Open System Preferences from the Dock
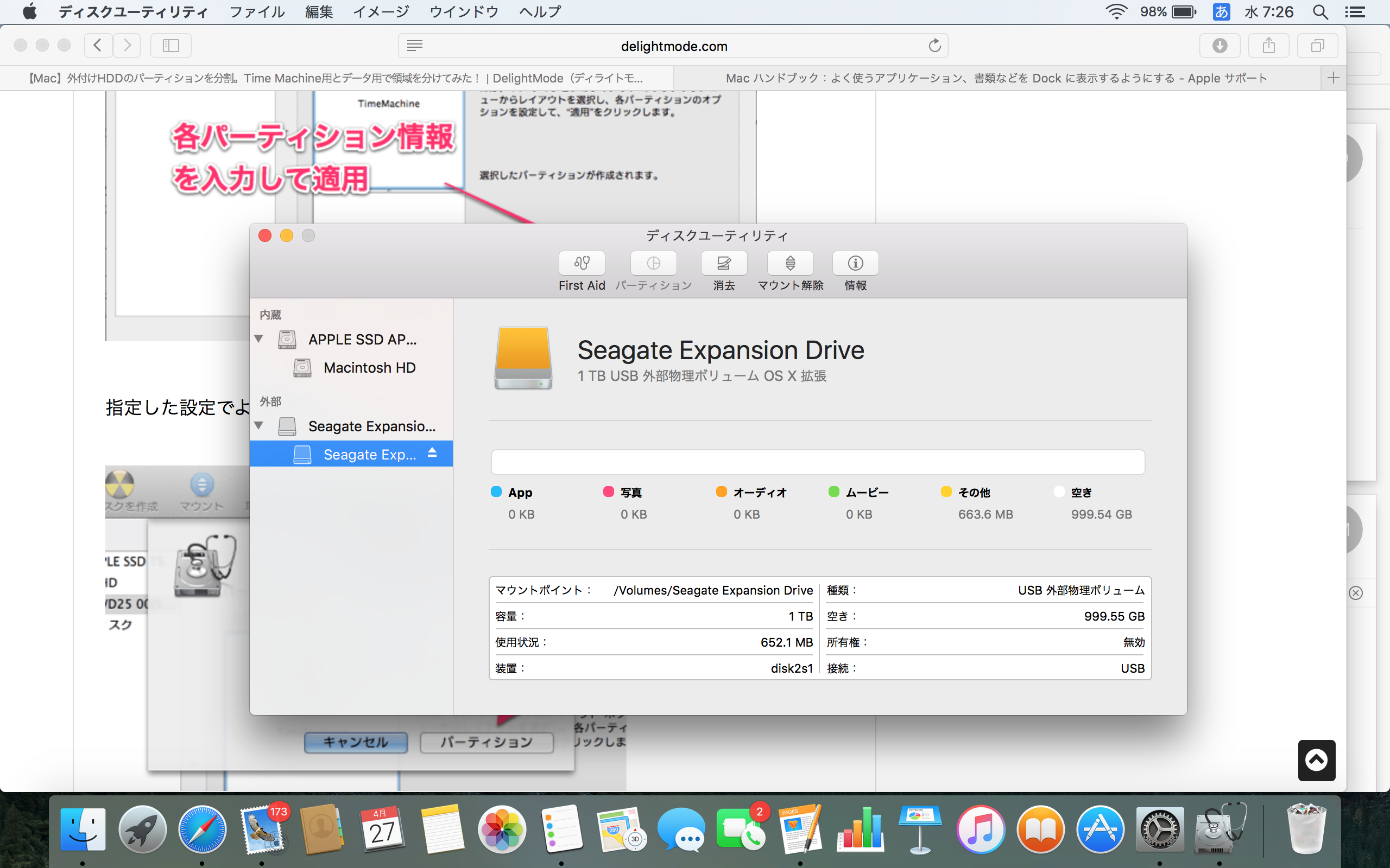The width and height of the screenshot is (1390, 868). point(1159,830)
